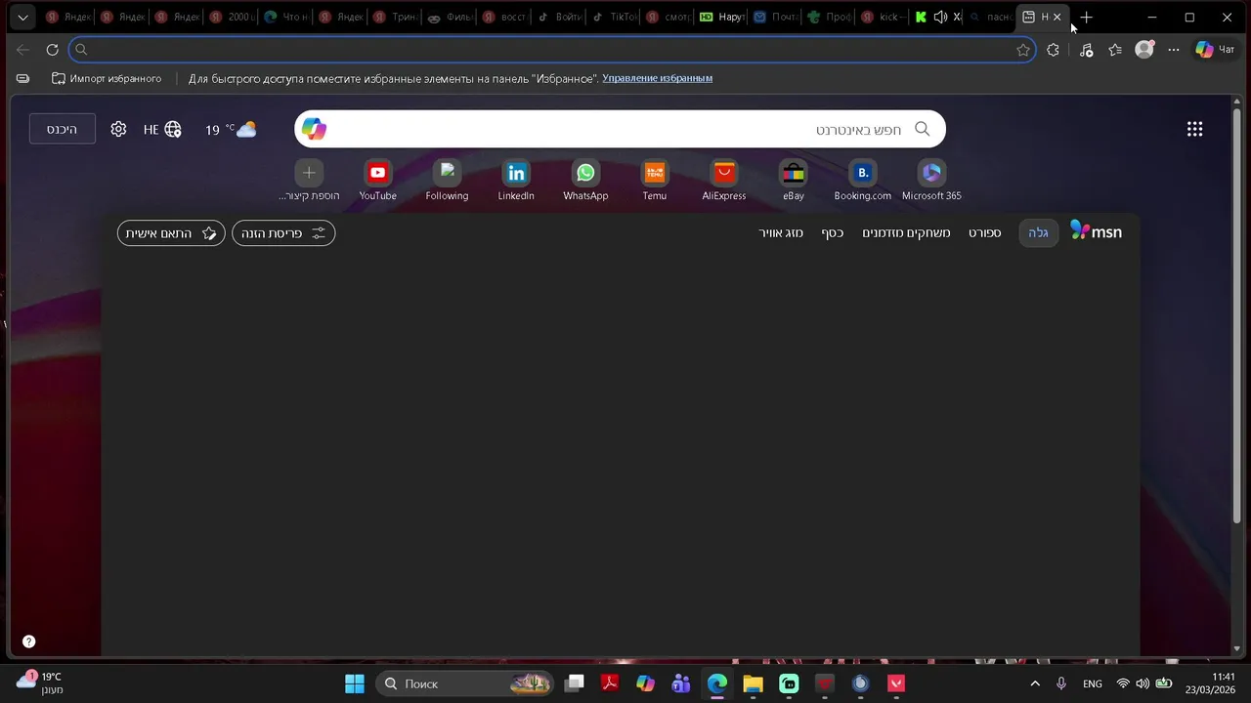Switch to the Почта browser tab
This screenshot has width=1251, height=703.
tap(775, 18)
